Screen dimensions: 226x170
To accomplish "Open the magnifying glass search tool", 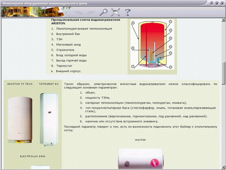I will point(104,12).
